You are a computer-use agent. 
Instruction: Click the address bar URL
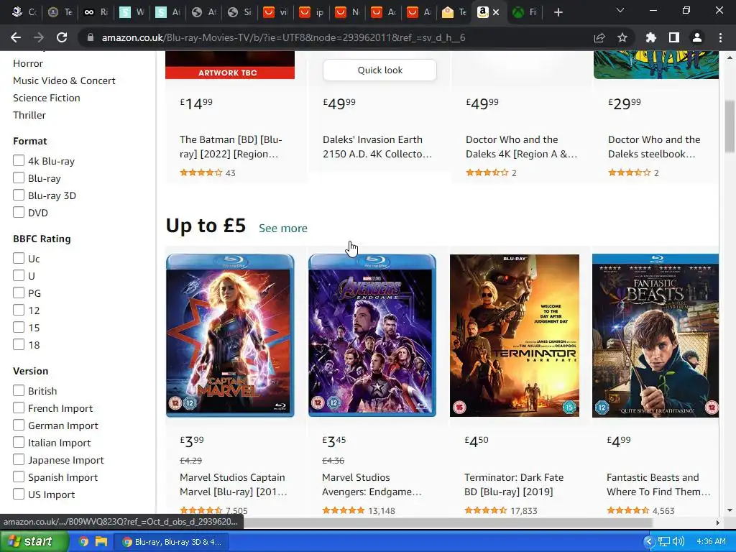point(283,37)
